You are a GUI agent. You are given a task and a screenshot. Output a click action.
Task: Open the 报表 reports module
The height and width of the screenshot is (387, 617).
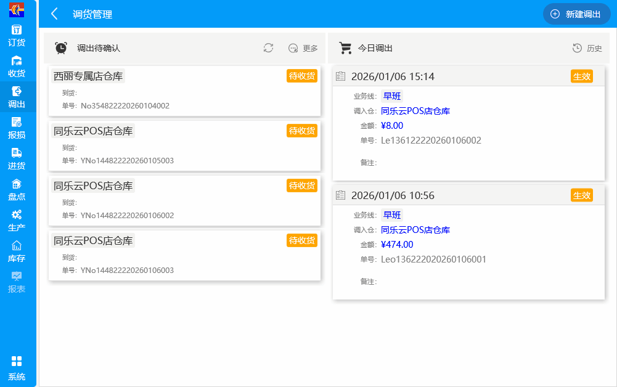(x=17, y=282)
